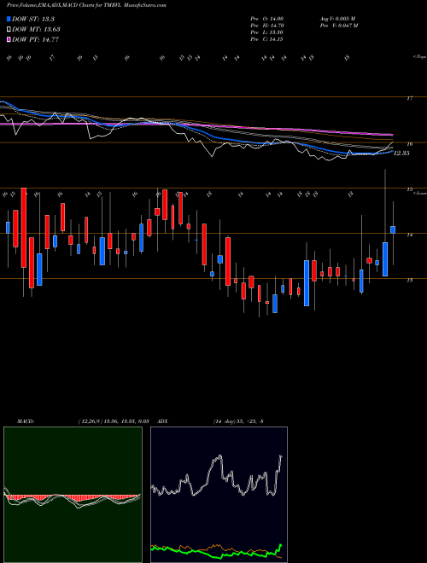This screenshot has width=427, height=563.
Task: Click the 'Pre O: 14.00' value
Action: [267, 19]
